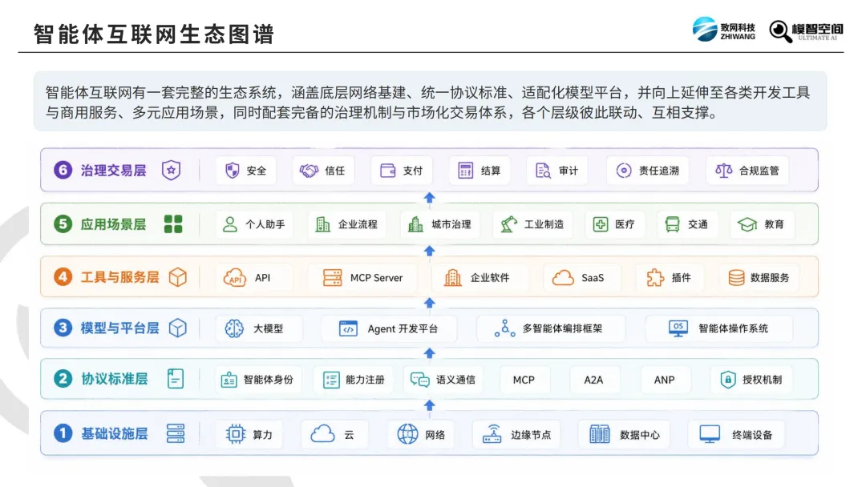Click the 应用场景层 layer title

[x=113, y=224]
